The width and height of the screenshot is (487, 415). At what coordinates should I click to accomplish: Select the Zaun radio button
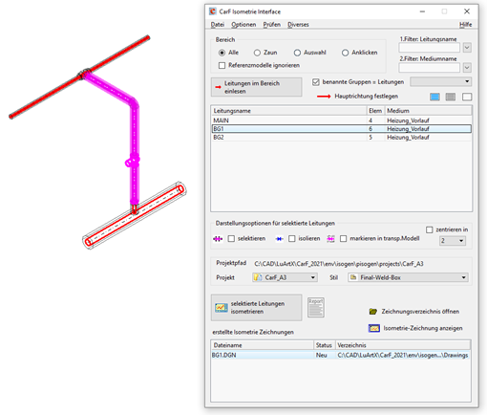[257, 53]
